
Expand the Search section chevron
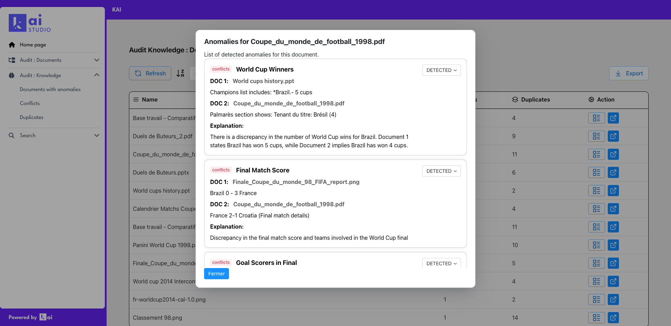click(x=97, y=135)
